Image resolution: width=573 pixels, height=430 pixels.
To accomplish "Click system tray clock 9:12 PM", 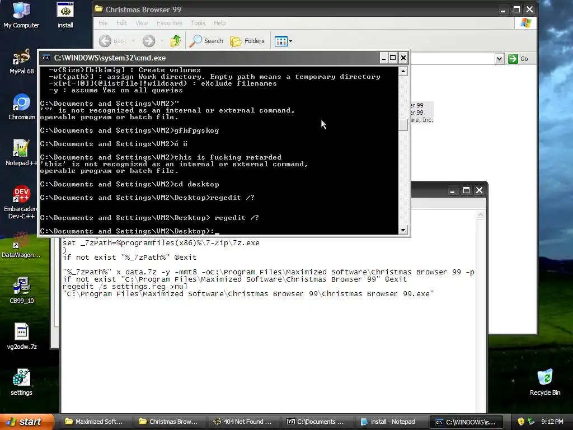I will pos(552,422).
